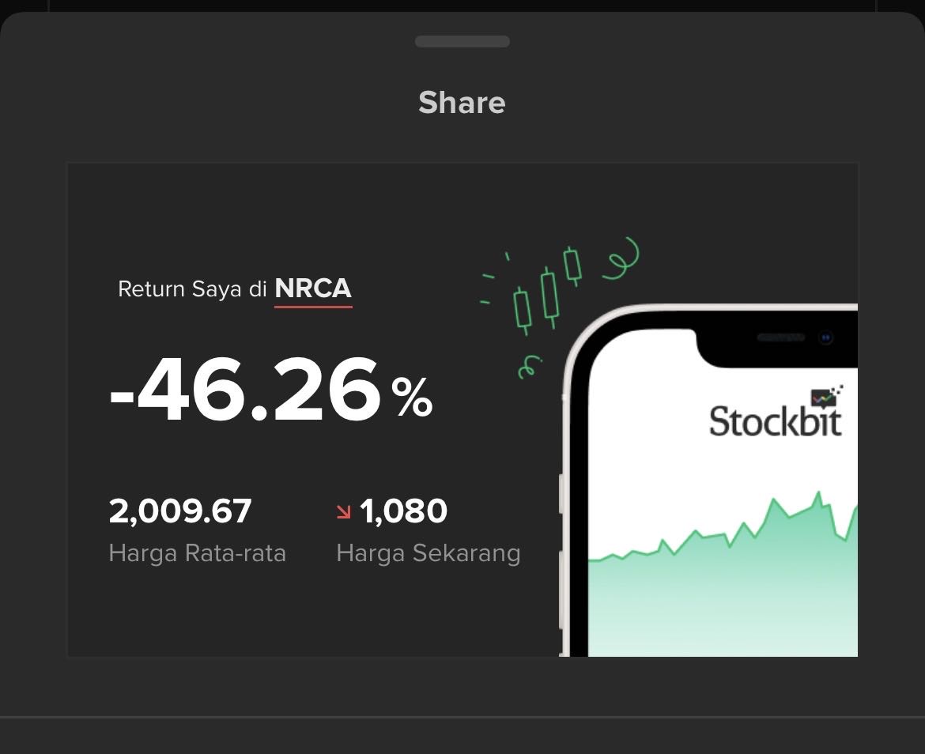The width and height of the screenshot is (925, 754).
Task: Click the Return Saya di text
Action: [x=192, y=289]
